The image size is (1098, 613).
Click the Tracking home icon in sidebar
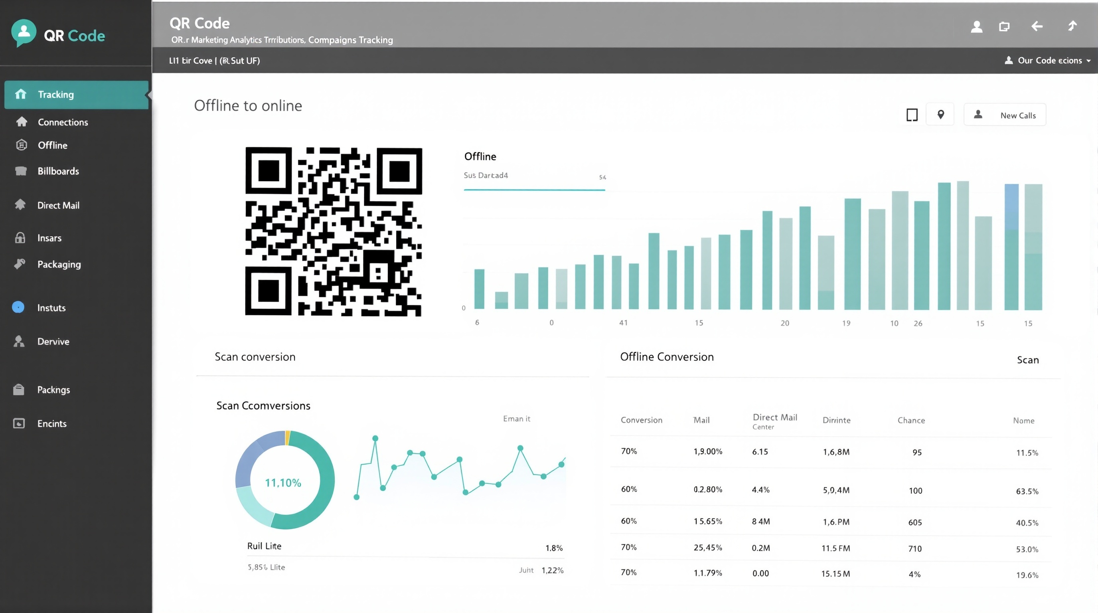click(x=20, y=94)
